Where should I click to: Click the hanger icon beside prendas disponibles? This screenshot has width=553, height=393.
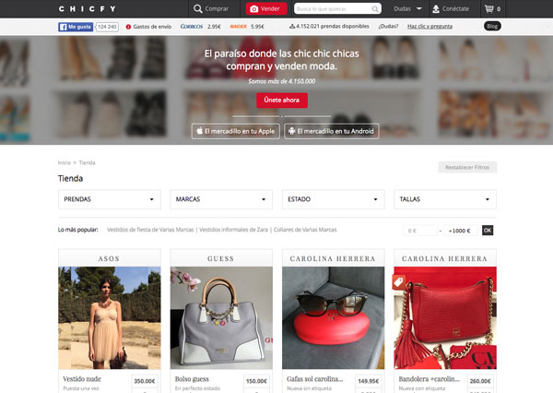pos(292,26)
